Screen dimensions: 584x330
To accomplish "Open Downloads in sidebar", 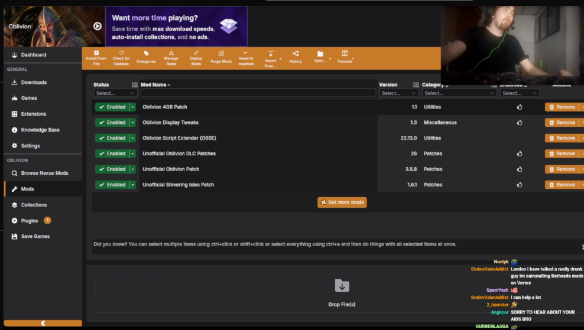I will (43, 83).
